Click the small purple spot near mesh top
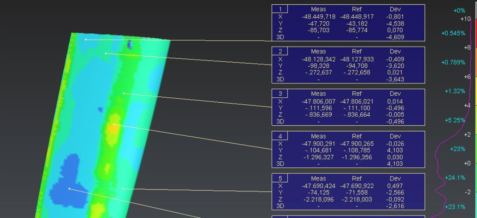The image size is (477, 218). (x=129, y=44)
